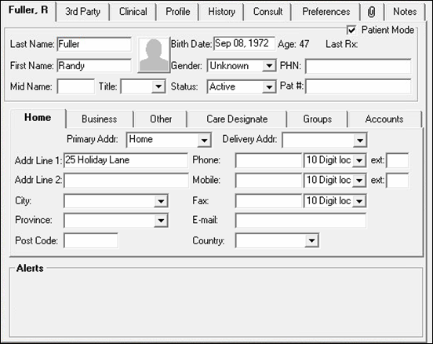Open the paperclip attachments tab
Screen dimensions: 433x344
[x=371, y=12]
